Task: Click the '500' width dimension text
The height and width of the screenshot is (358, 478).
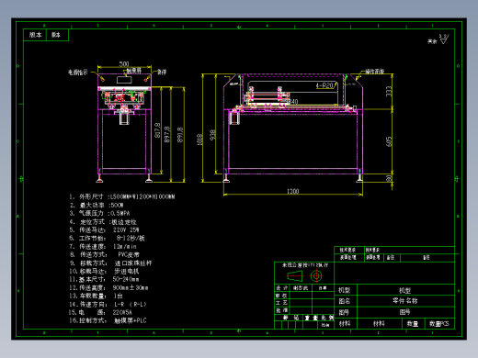Action: coord(124,64)
